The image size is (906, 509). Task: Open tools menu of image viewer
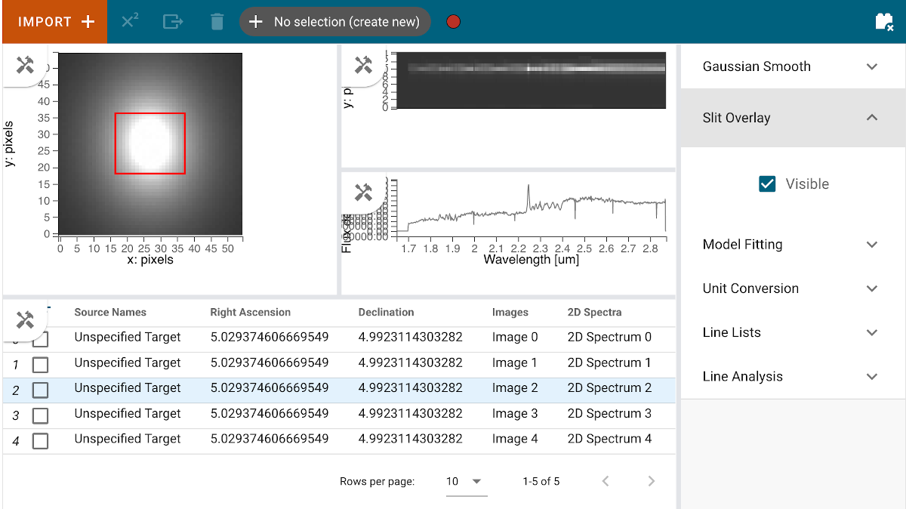coord(26,65)
